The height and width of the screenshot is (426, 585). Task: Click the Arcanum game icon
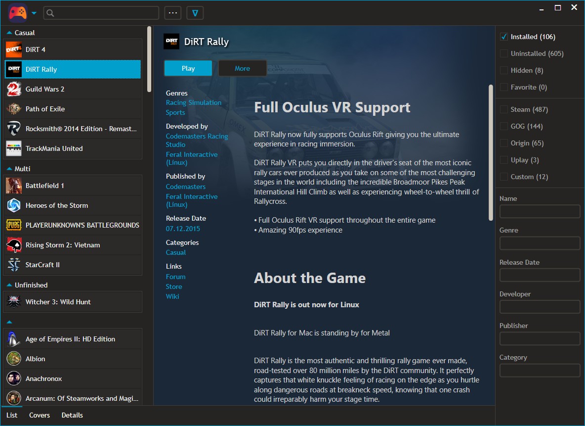click(x=14, y=398)
